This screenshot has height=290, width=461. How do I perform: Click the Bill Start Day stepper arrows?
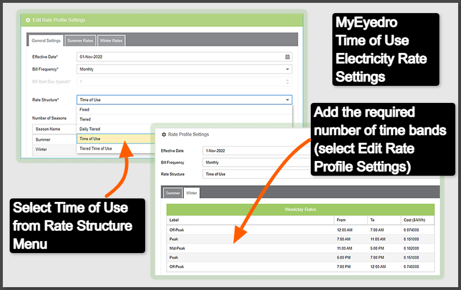pyautogui.click(x=287, y=81)
